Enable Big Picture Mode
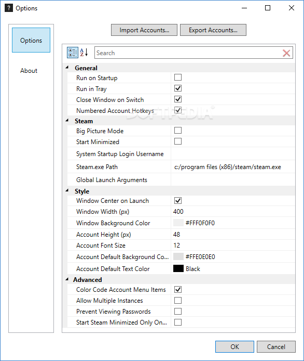This screenshot has height=361, width=304. [178, 131]
